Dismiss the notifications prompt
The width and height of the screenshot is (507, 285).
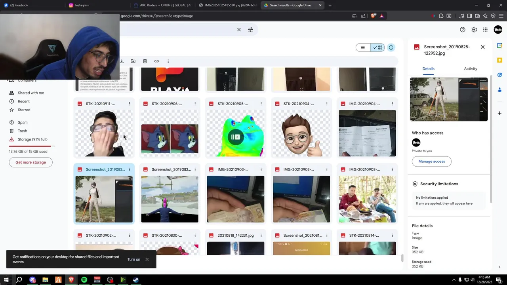coord(147,260)
